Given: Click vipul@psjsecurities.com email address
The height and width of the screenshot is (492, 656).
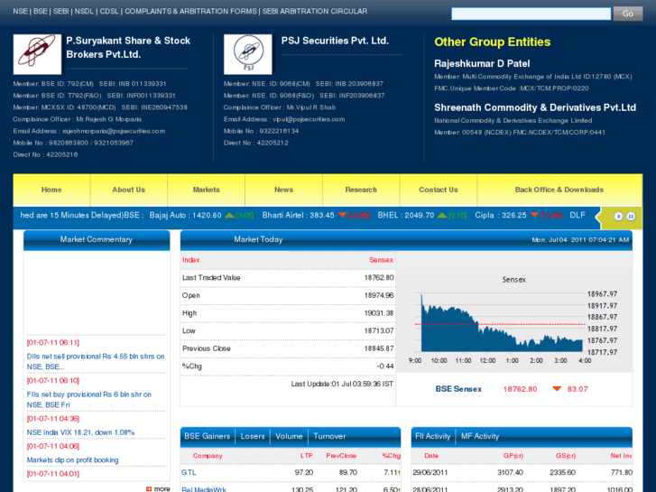Looking at the screenshot, I should (x=309, y=119).
